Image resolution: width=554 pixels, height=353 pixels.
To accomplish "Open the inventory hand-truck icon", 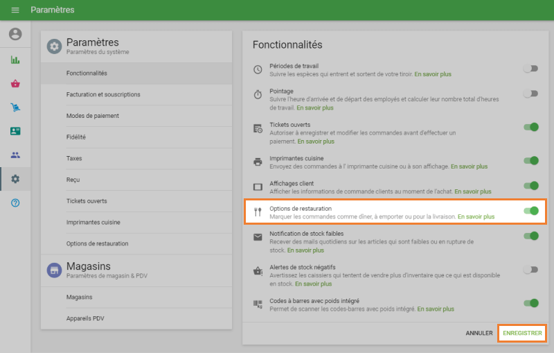I will 15,107.
